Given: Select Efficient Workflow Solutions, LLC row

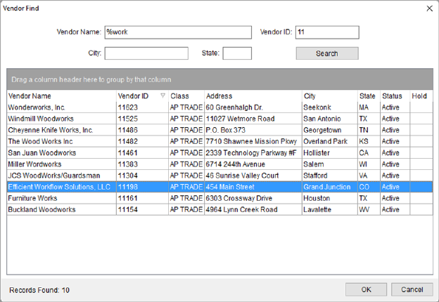Looking at the screenshot, I should [x=59, y=187].
